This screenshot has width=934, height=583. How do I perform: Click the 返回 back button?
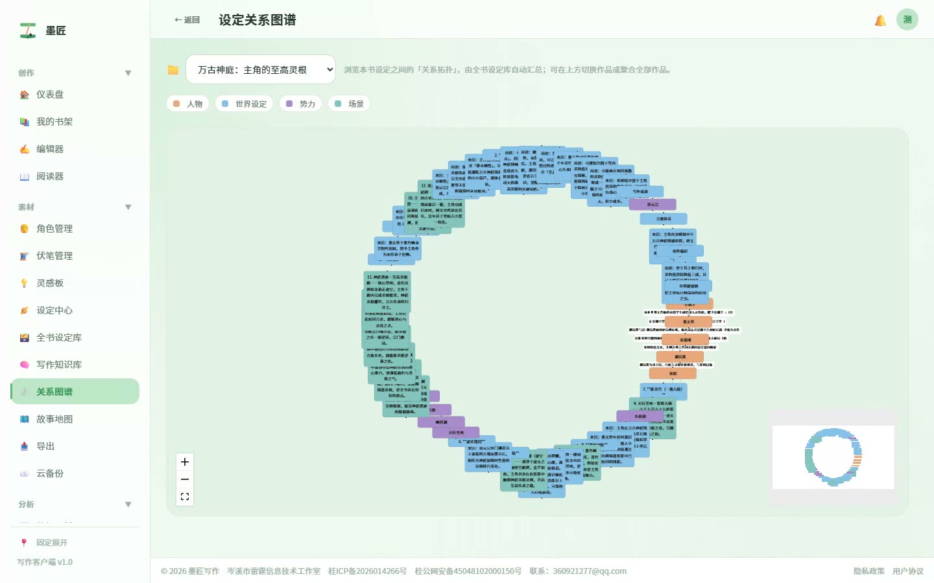(x=187, y=20)
